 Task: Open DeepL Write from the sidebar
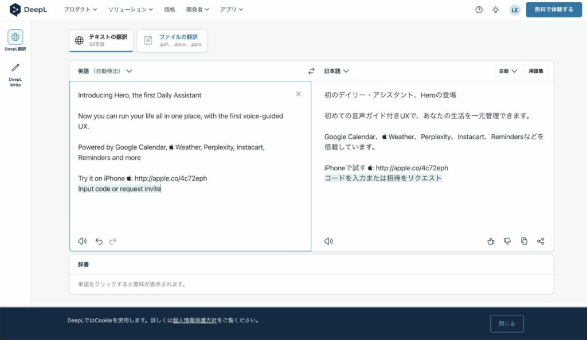pos(14,72)
